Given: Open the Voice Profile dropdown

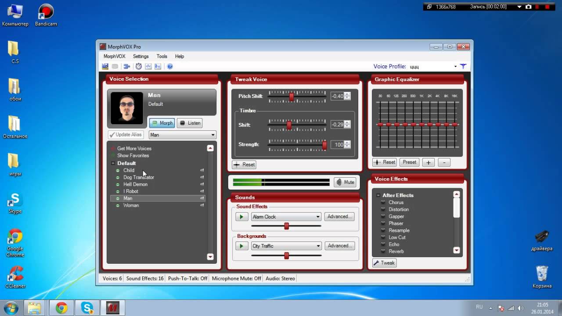Looking at the screenshot, I should (455, 67).
